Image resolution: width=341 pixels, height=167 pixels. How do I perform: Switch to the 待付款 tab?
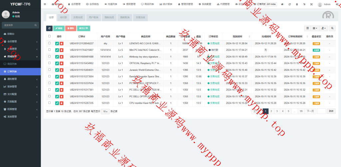coord(63,18)
